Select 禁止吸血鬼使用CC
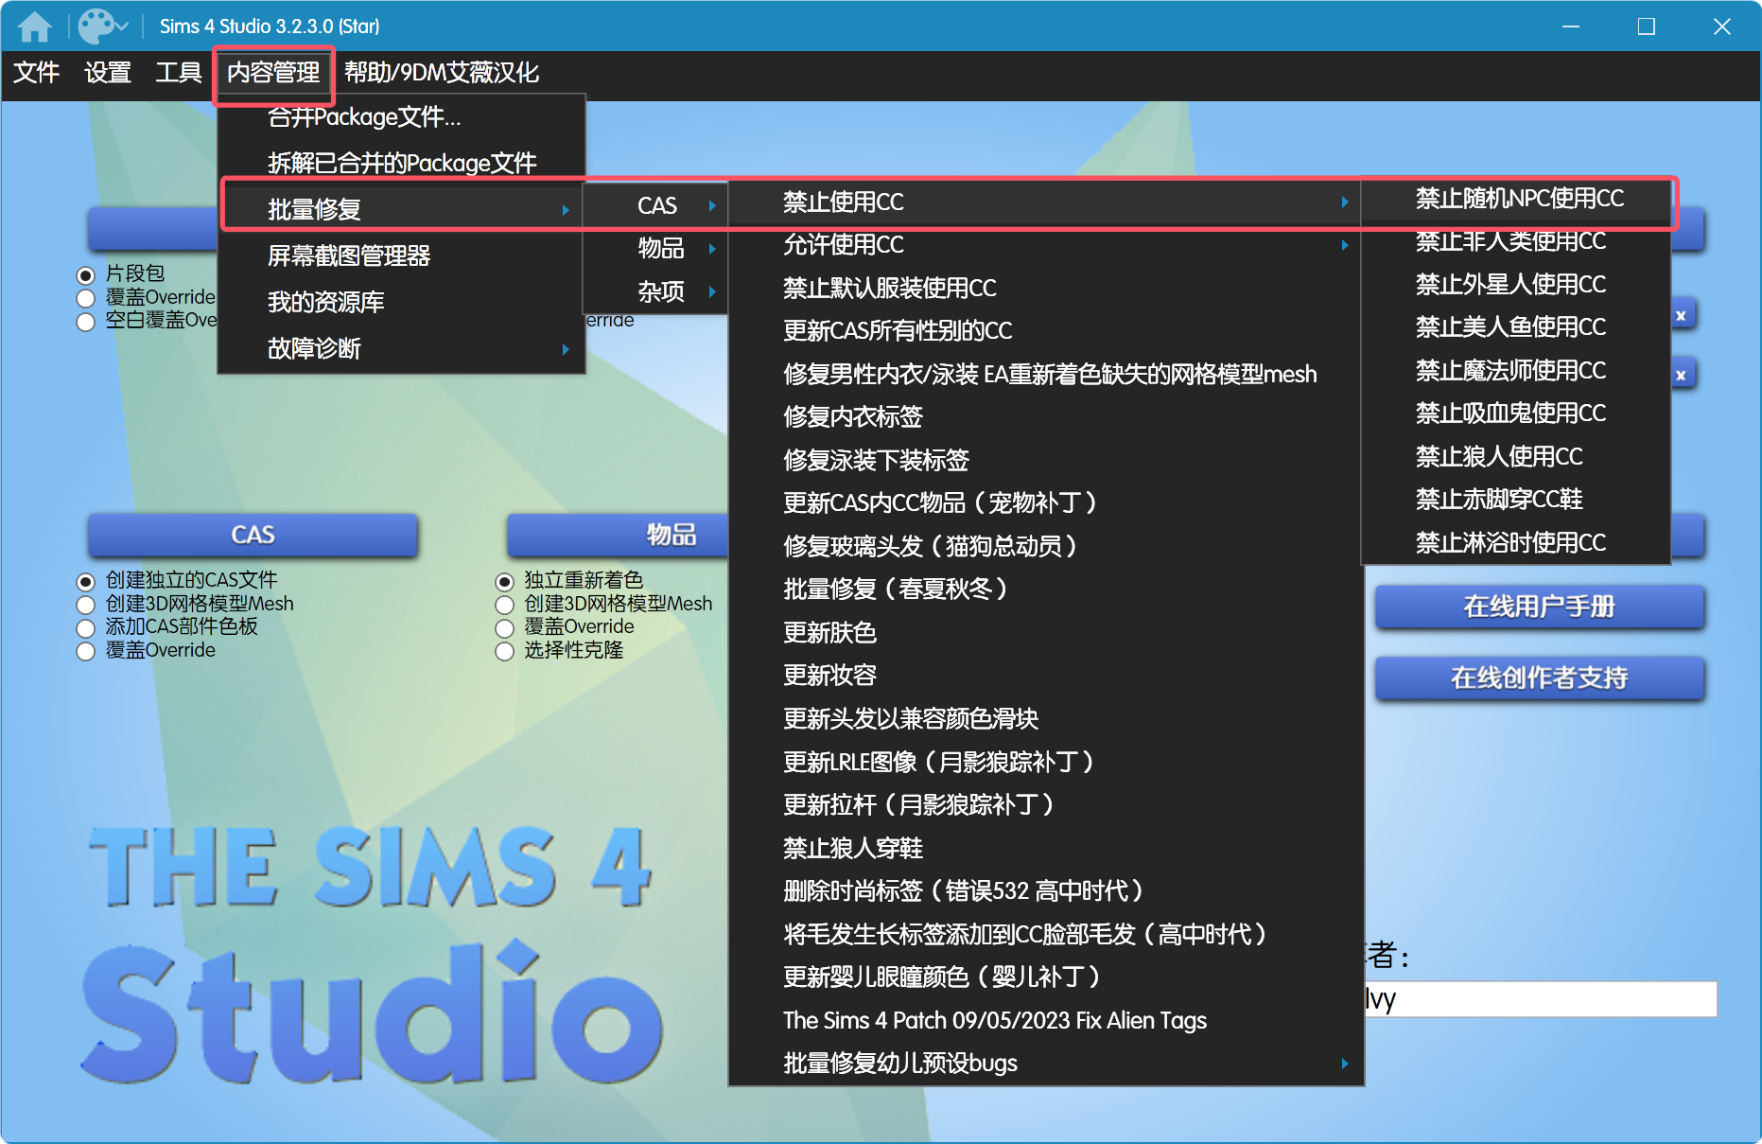The height and width of the screenshot is (1144, 1762). [x=1516, y=414]
